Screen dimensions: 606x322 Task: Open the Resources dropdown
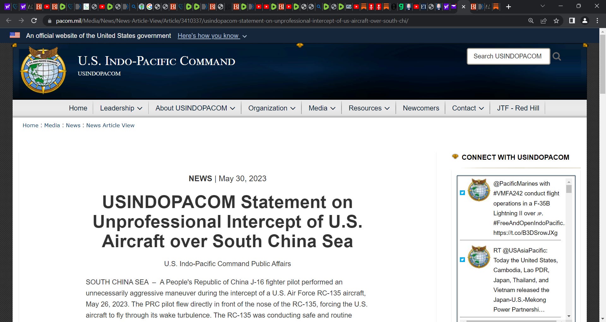pyautogui.click(x=369, y=108)
